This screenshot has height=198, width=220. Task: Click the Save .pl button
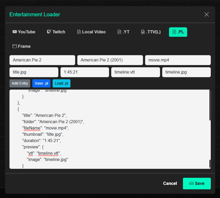pos(41,83)
